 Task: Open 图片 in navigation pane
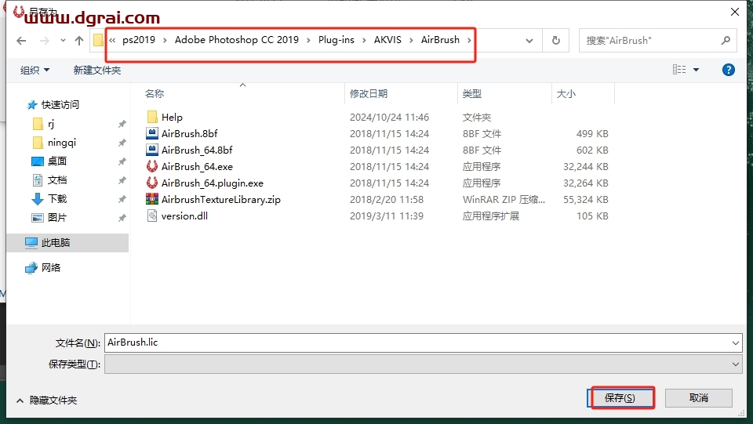(57, 217)
